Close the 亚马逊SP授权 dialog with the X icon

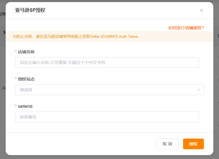(x=201, y=10)
